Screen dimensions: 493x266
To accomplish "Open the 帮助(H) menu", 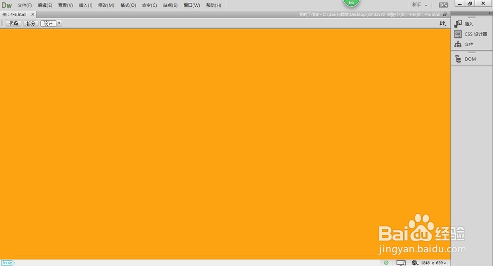I will point(213,5).
